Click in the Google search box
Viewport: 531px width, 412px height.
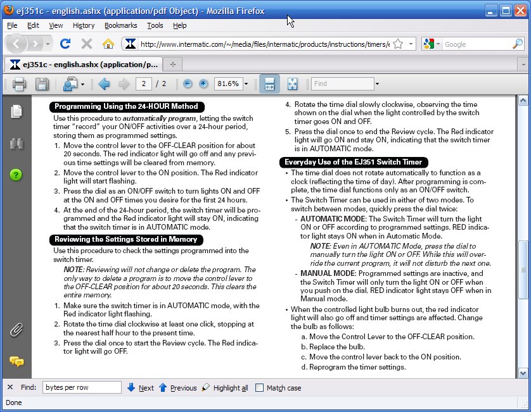pyautogui.click(x=477, y=44)
